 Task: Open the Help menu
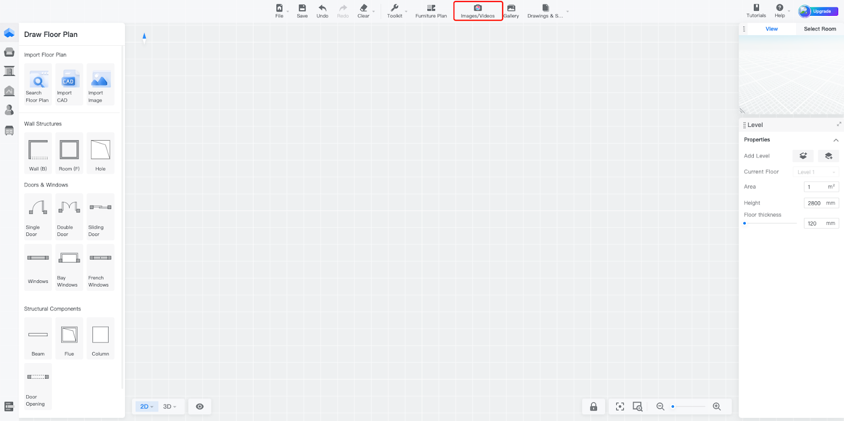781,11
